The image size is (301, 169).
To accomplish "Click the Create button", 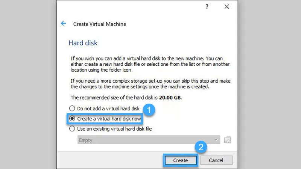I will (x=181, y=160).
